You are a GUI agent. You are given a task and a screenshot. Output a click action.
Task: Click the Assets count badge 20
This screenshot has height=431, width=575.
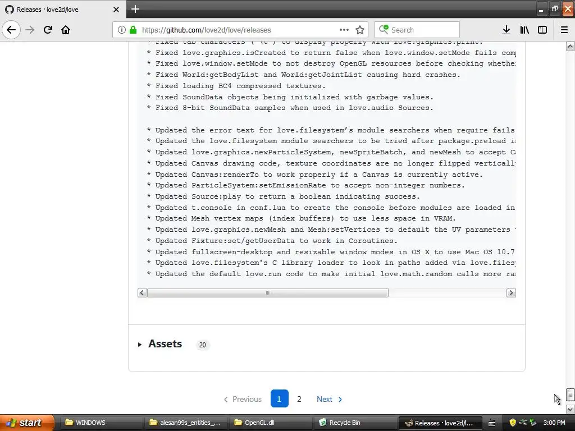click(202, 345)
